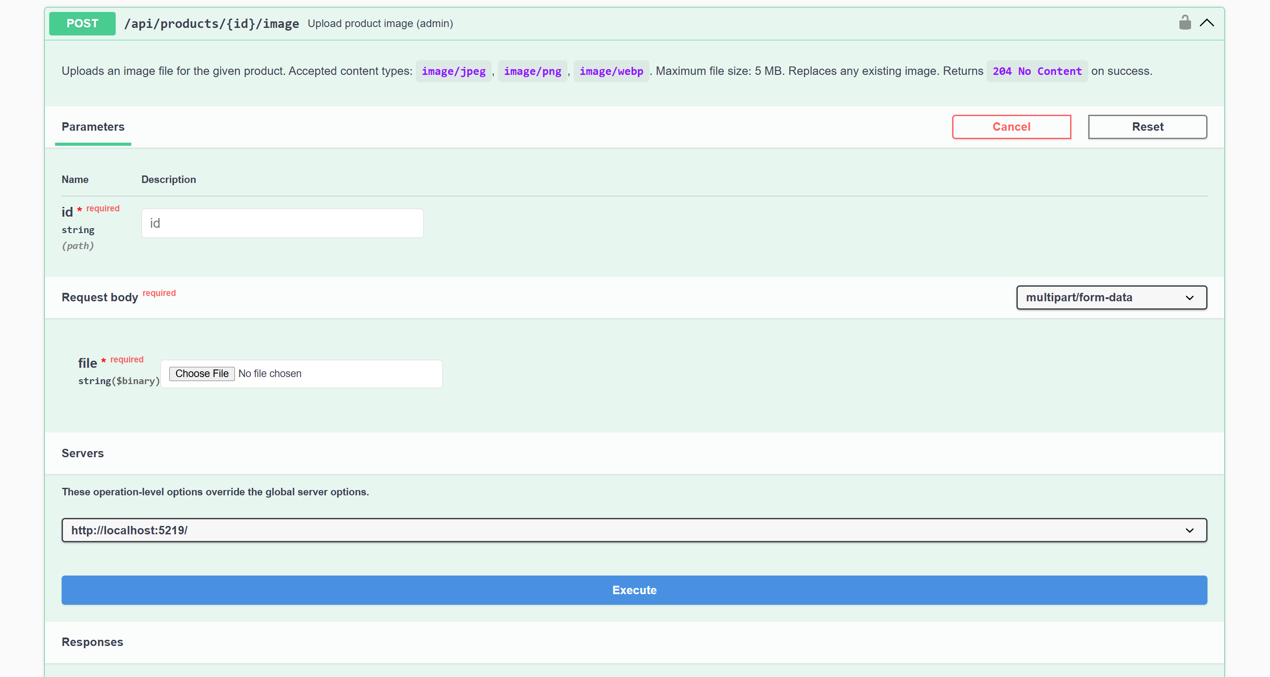
Task: Click the '(path)' location label
Action: coord(78,246)
